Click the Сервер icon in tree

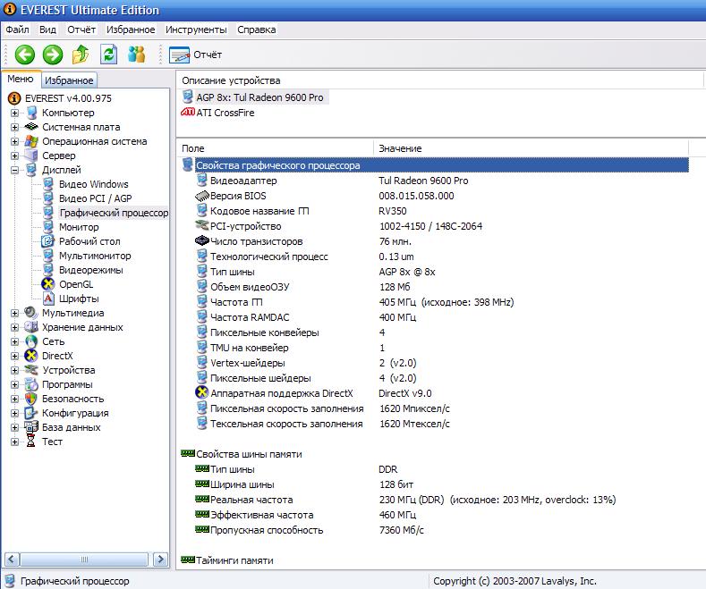[x=31, y=156]
